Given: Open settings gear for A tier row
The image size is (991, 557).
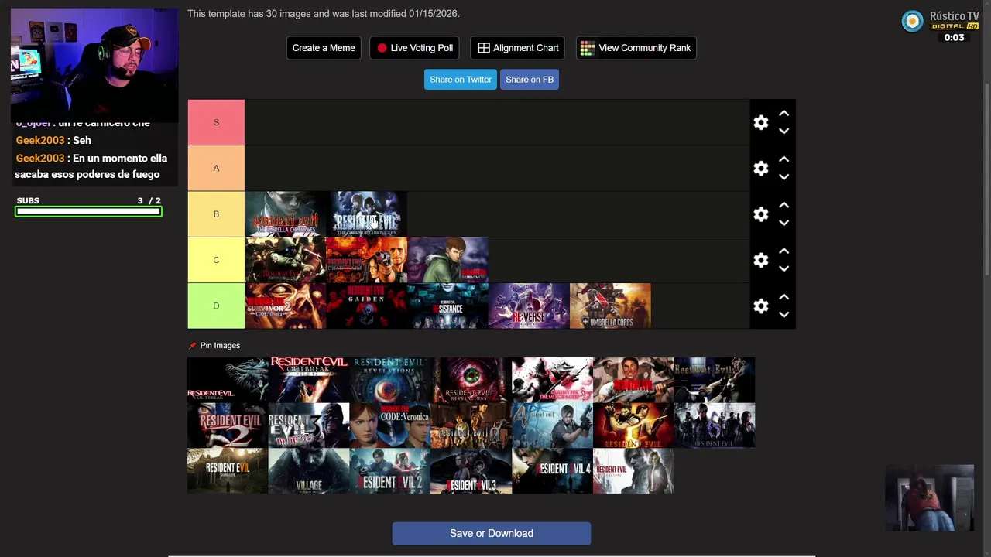Looking at the screenshot, I should 761,168.
